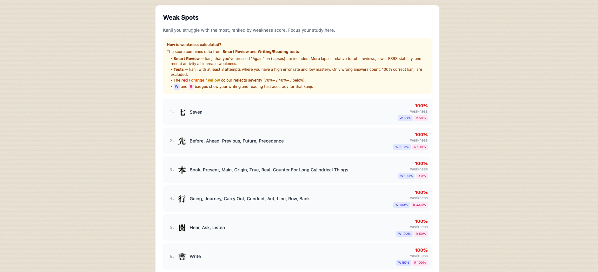598x272 pixels.
Task: Click the W 50% writing badge for 七
Action: pyautogui.click(x=405, y=118)
